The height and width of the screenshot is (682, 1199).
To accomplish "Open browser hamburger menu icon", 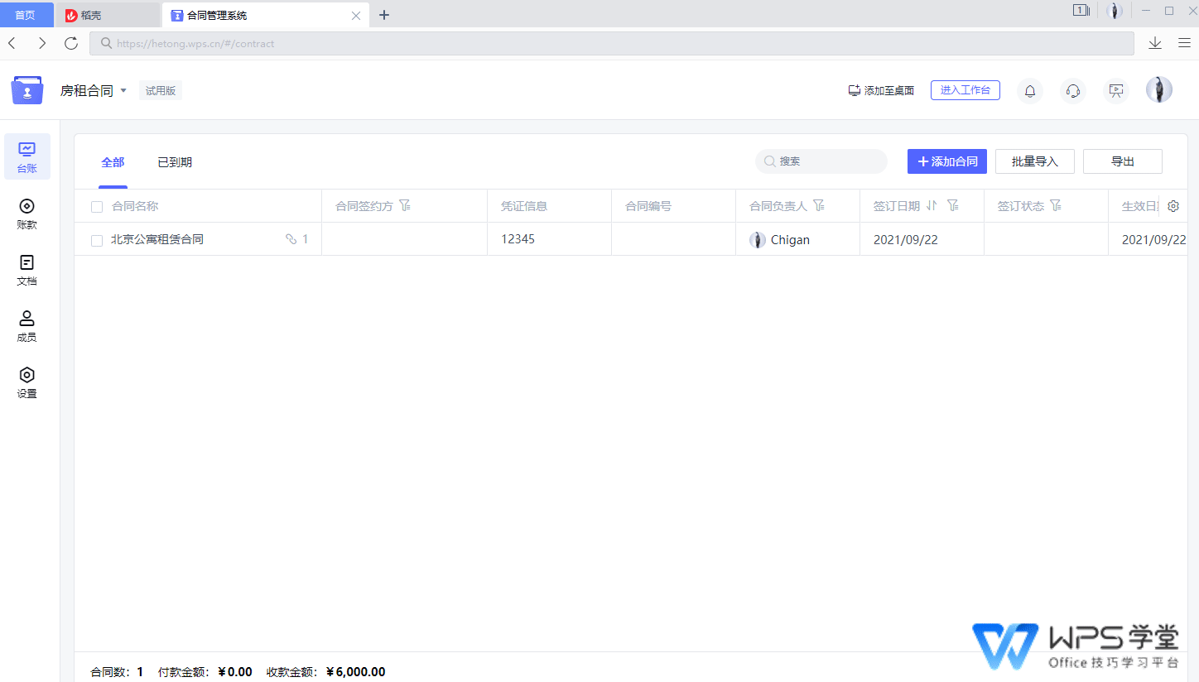I will coord(1184,43).
